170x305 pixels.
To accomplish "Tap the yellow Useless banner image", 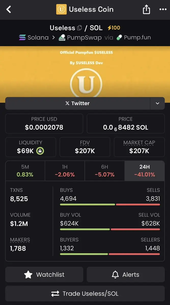I will pos(85,72).
